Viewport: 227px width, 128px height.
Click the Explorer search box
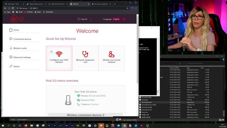(203, 63)
